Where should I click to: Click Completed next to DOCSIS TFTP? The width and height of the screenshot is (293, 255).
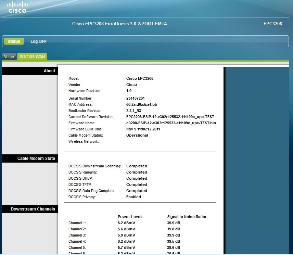137,184
